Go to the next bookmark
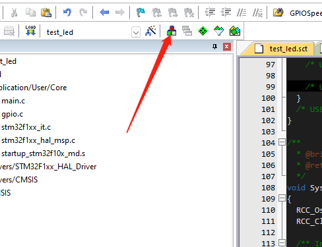Viewport: 322px width, 247px height. pos(173,13)
